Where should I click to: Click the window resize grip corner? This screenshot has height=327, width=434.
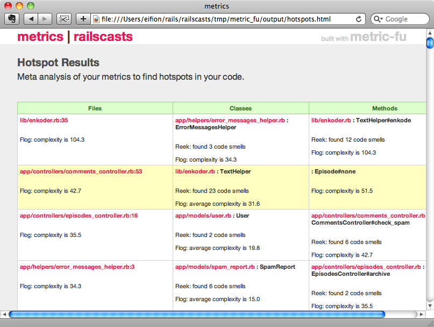coord(430,323)
